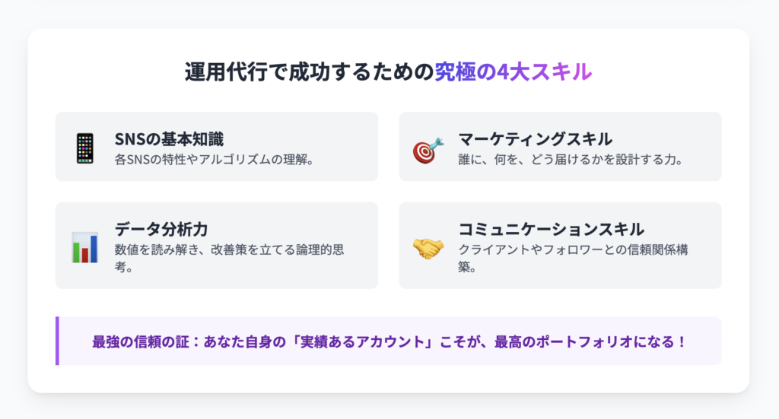Select the SNSの基本知識 heading

click(169, 139)
